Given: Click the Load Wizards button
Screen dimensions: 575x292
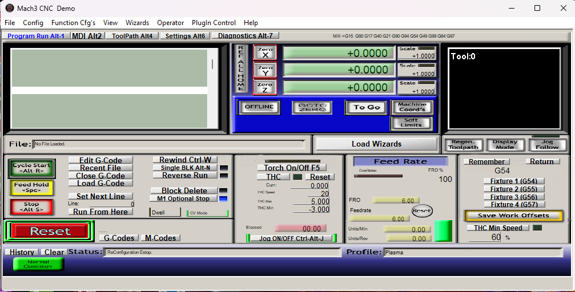Looking at the screenshot, I should click(377, 144).
